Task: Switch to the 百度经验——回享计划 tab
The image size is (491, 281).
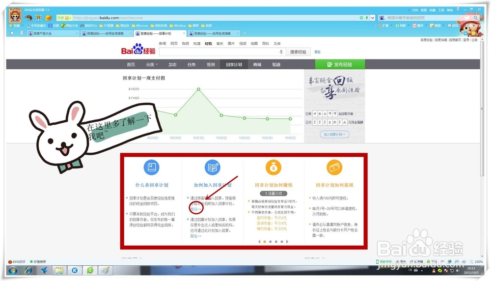Action: pos(160,33)
